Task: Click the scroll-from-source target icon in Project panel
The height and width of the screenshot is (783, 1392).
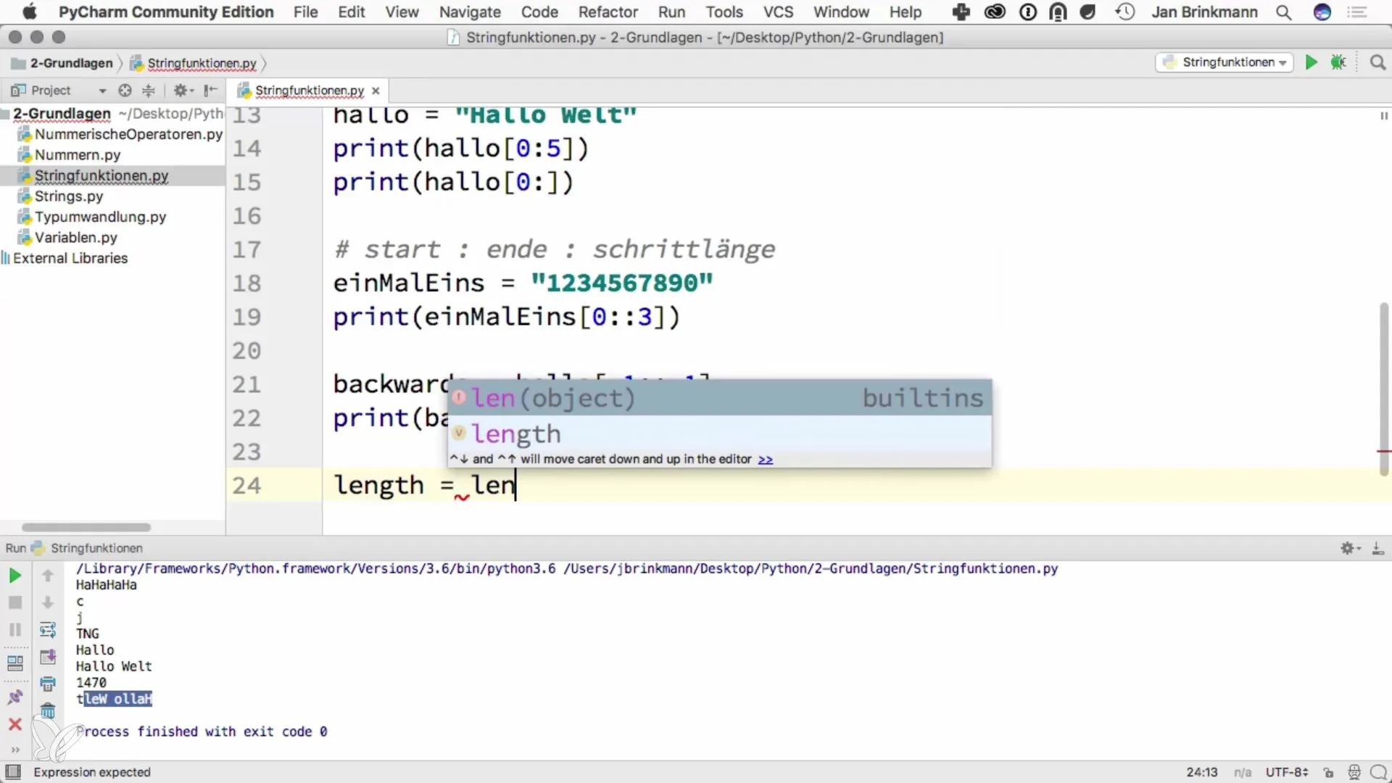Action: click(125, 91)
